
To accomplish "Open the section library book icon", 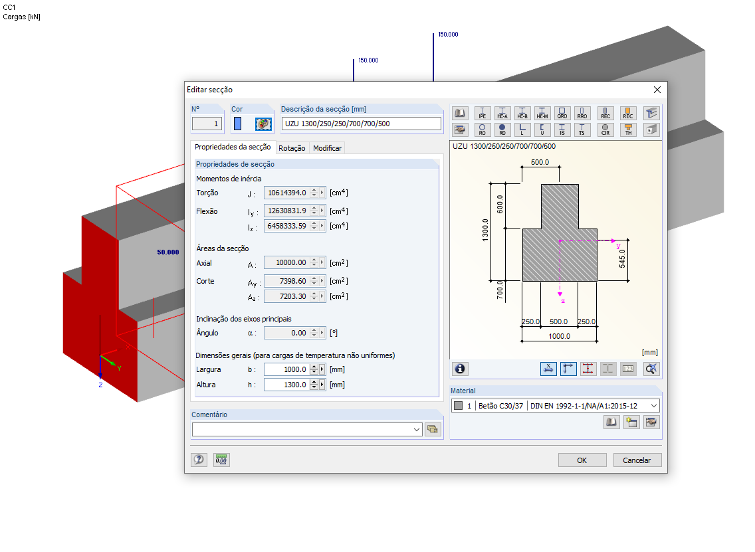I will pyautogui.click(x=460, y=113).
